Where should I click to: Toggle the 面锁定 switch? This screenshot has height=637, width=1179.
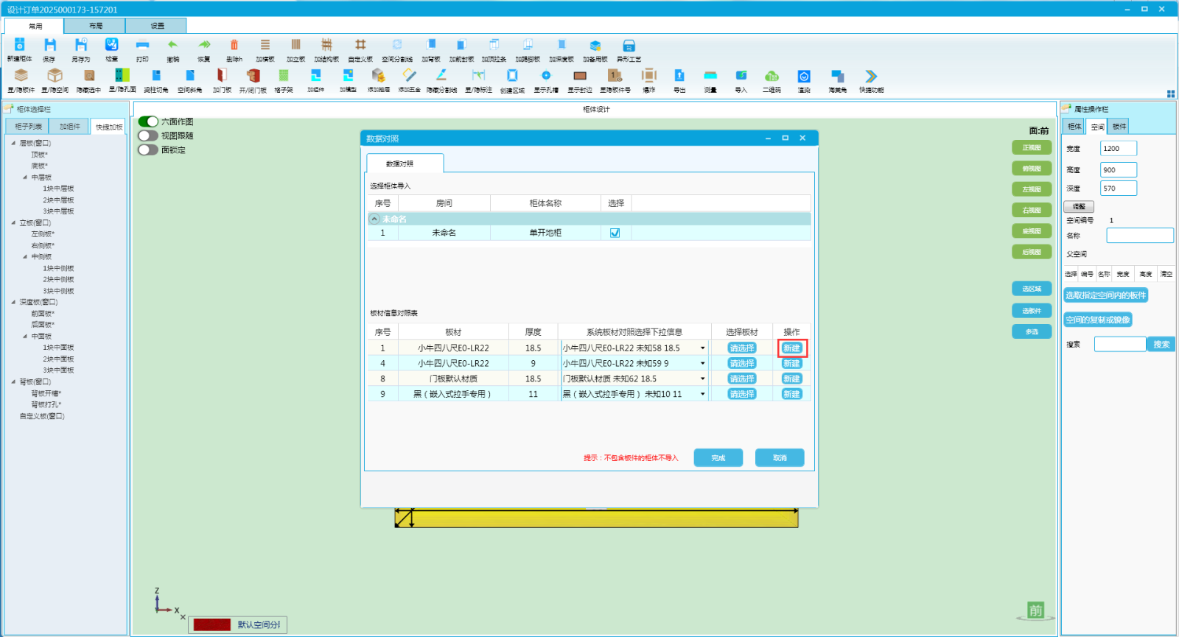coord(148,149)
